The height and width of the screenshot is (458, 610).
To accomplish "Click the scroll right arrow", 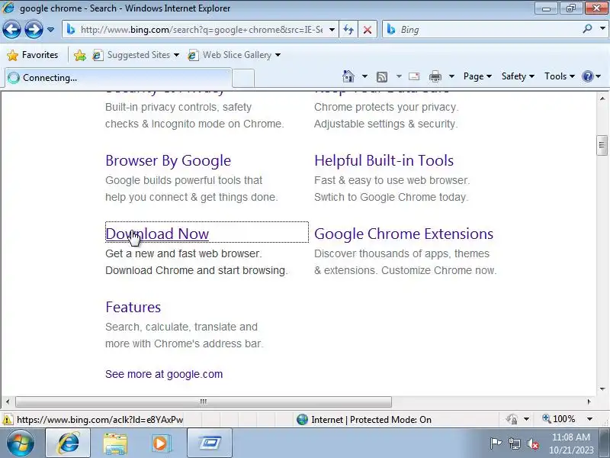I will click(x=589, y=402).
